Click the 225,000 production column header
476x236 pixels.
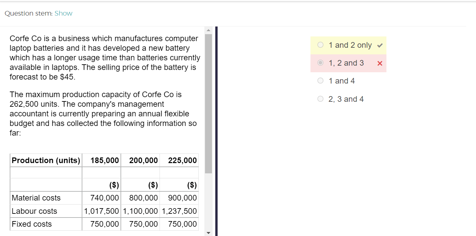pyautogui.click(x=182, y=160)
